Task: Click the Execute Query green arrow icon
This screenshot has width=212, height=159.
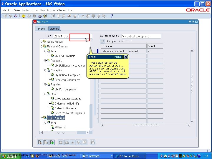Action: 52,142
